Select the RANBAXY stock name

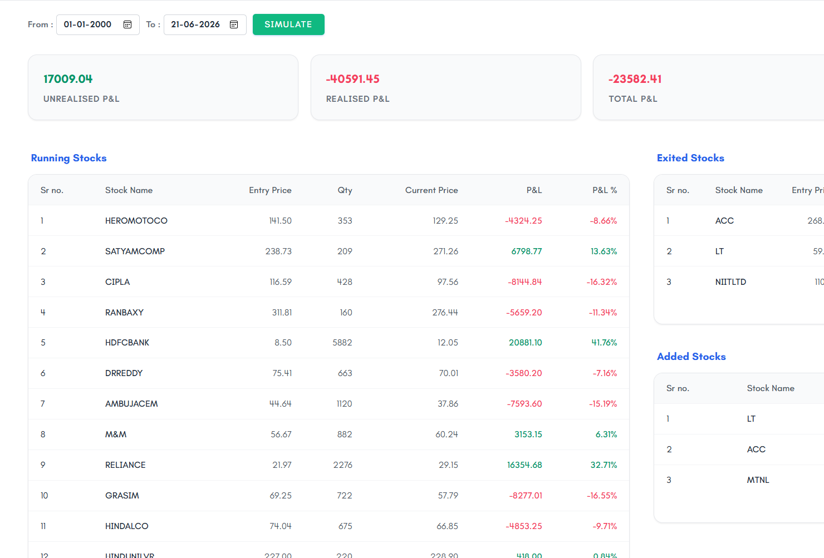tap(124, 313)
